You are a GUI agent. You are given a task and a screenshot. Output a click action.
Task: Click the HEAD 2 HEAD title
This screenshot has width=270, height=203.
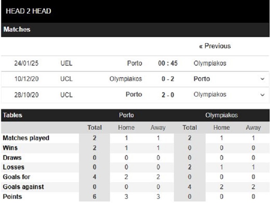(29, 11)
